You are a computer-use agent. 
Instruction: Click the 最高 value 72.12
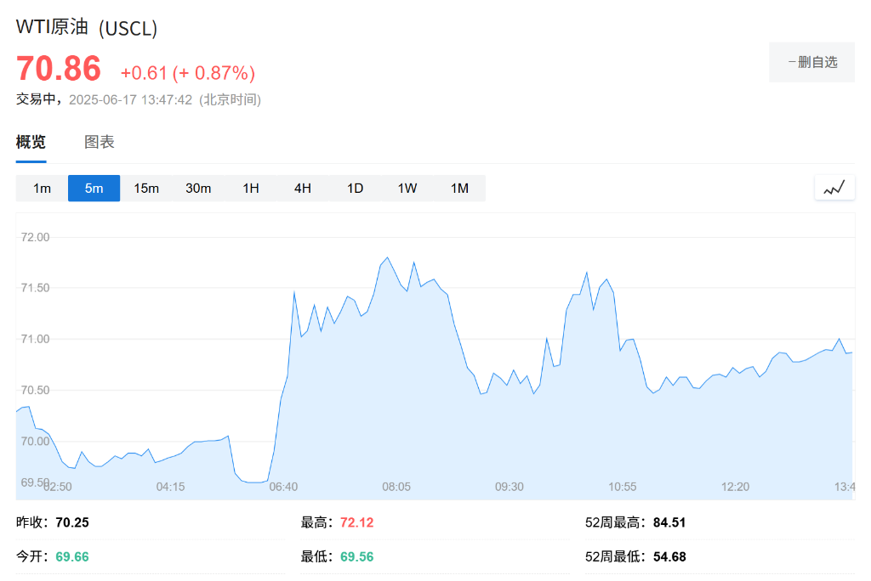[356, 522]
